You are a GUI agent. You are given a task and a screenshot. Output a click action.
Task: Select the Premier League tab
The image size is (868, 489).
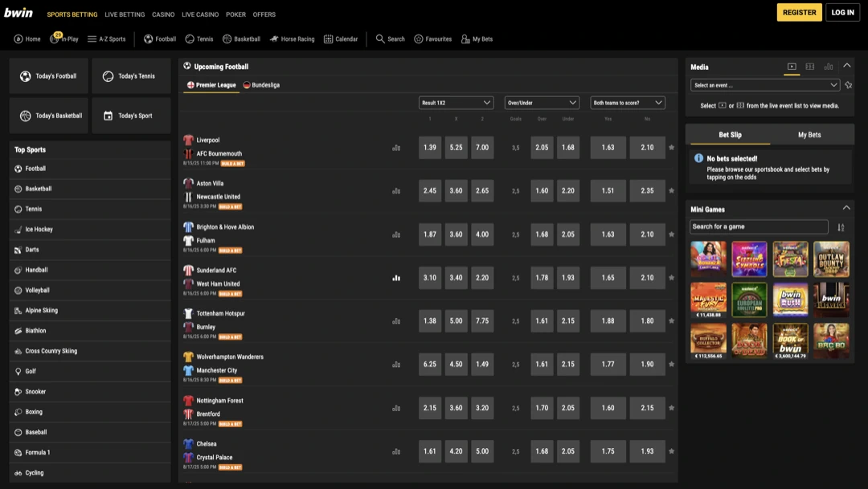click(211, 85)
